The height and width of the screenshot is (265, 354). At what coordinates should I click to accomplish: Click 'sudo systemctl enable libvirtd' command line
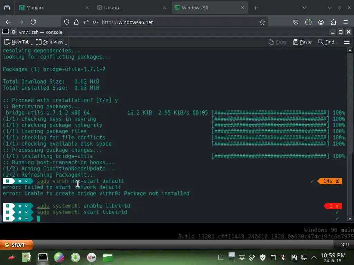point(84,206)
